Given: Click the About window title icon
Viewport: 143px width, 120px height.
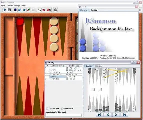Looking at the screenshot, I should pos(80,7).
